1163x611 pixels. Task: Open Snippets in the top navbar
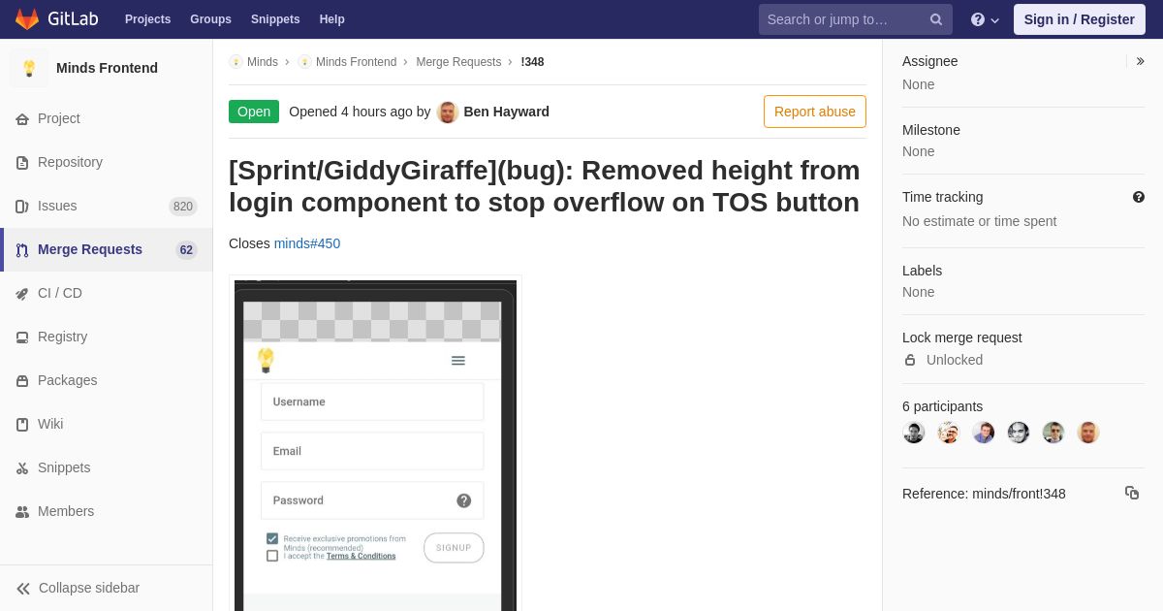coord(275,19)
